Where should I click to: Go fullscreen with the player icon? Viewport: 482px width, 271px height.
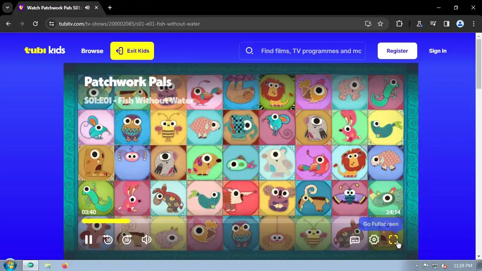(x=393, y=240)
